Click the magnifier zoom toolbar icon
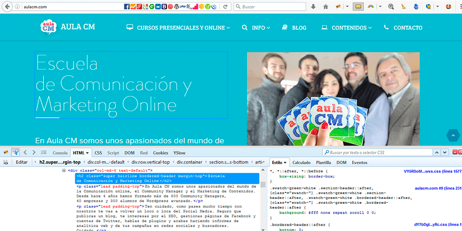 (391, 6)
